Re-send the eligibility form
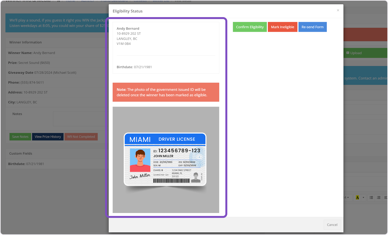This screenshot has width=388, height=235. [x=312, y=27]
